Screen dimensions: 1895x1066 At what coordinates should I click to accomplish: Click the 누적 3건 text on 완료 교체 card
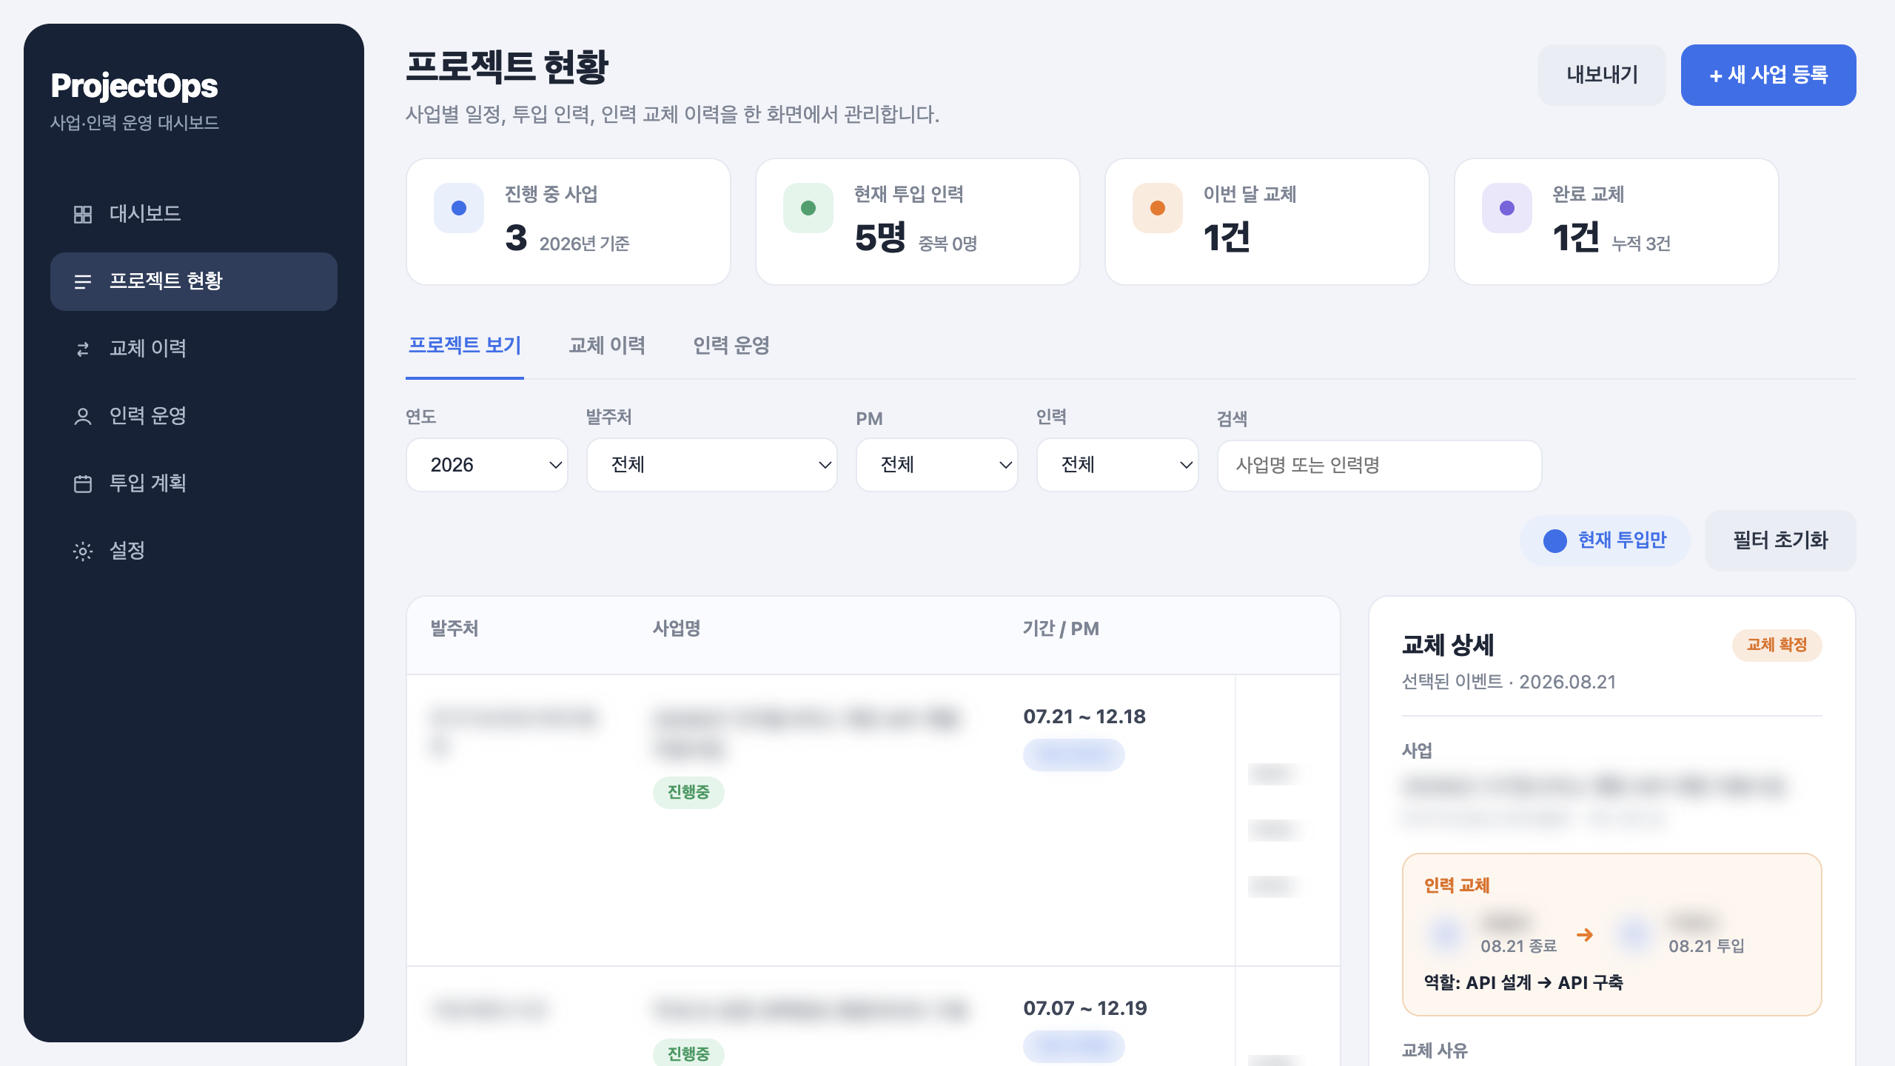point(1641,244)
